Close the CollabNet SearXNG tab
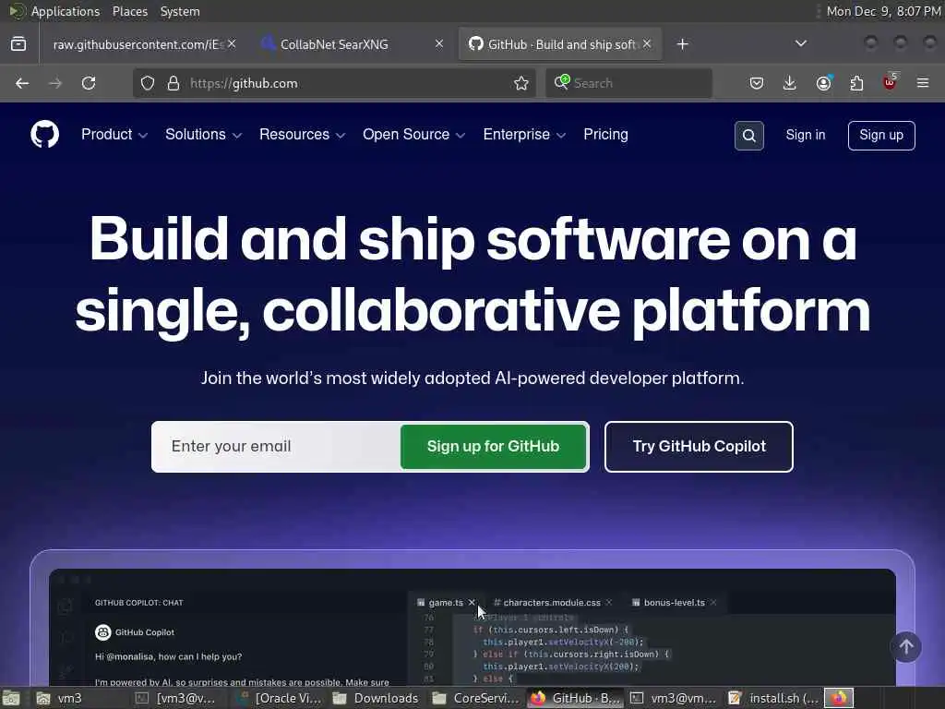Screen dimensions: 945x709 [439, 44]
